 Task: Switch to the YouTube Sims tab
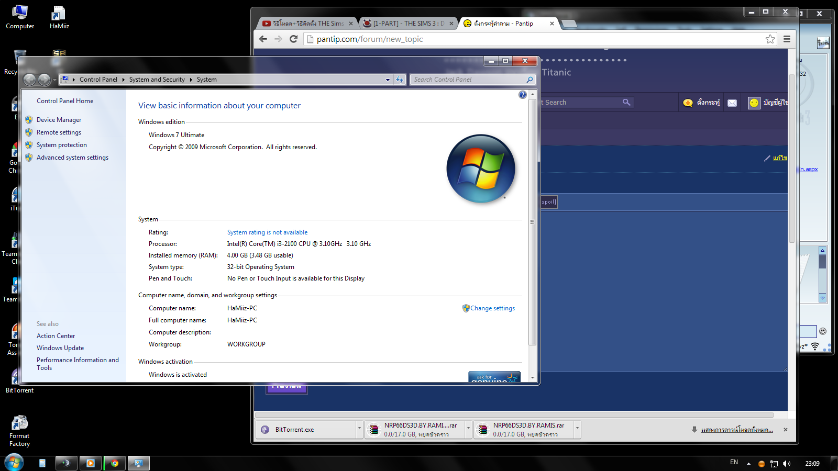tap(308, 24)
